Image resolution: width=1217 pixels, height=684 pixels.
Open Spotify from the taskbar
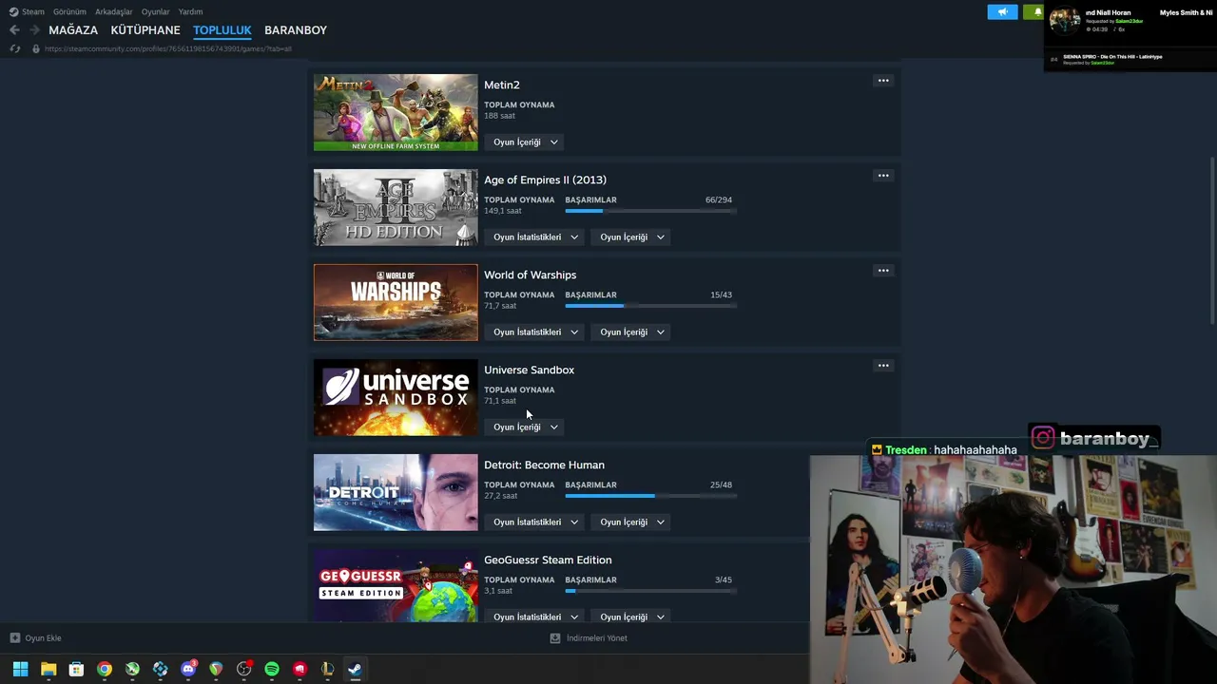272,669
